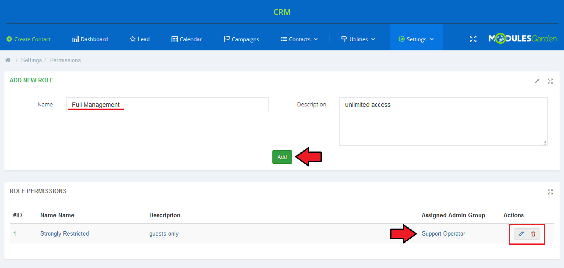Expand the Add New Role panel fullscreen
564x268 pixels.
tap(550, 81)
